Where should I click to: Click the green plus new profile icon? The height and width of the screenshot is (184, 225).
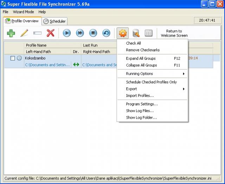11,33
